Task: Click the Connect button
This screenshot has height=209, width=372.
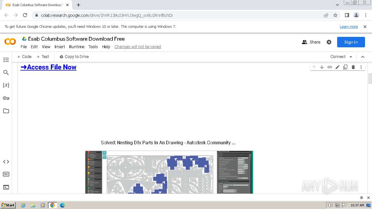Action: point(338,57)
